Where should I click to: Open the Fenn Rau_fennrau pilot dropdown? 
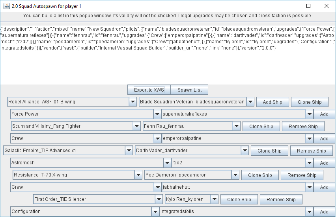click(x=191, y=126)
